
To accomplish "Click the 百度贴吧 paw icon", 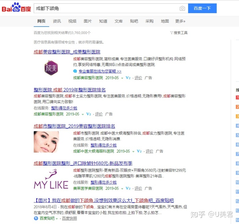I will (x=36, y=218).
